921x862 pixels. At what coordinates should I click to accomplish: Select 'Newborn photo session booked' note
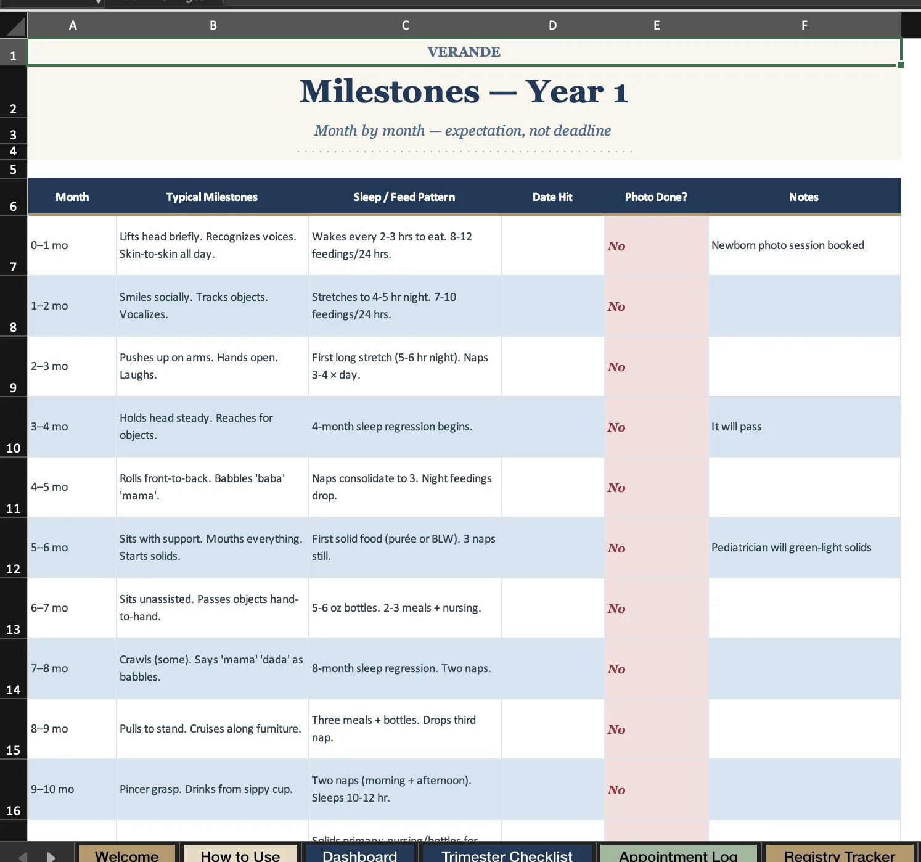point(804,245)
